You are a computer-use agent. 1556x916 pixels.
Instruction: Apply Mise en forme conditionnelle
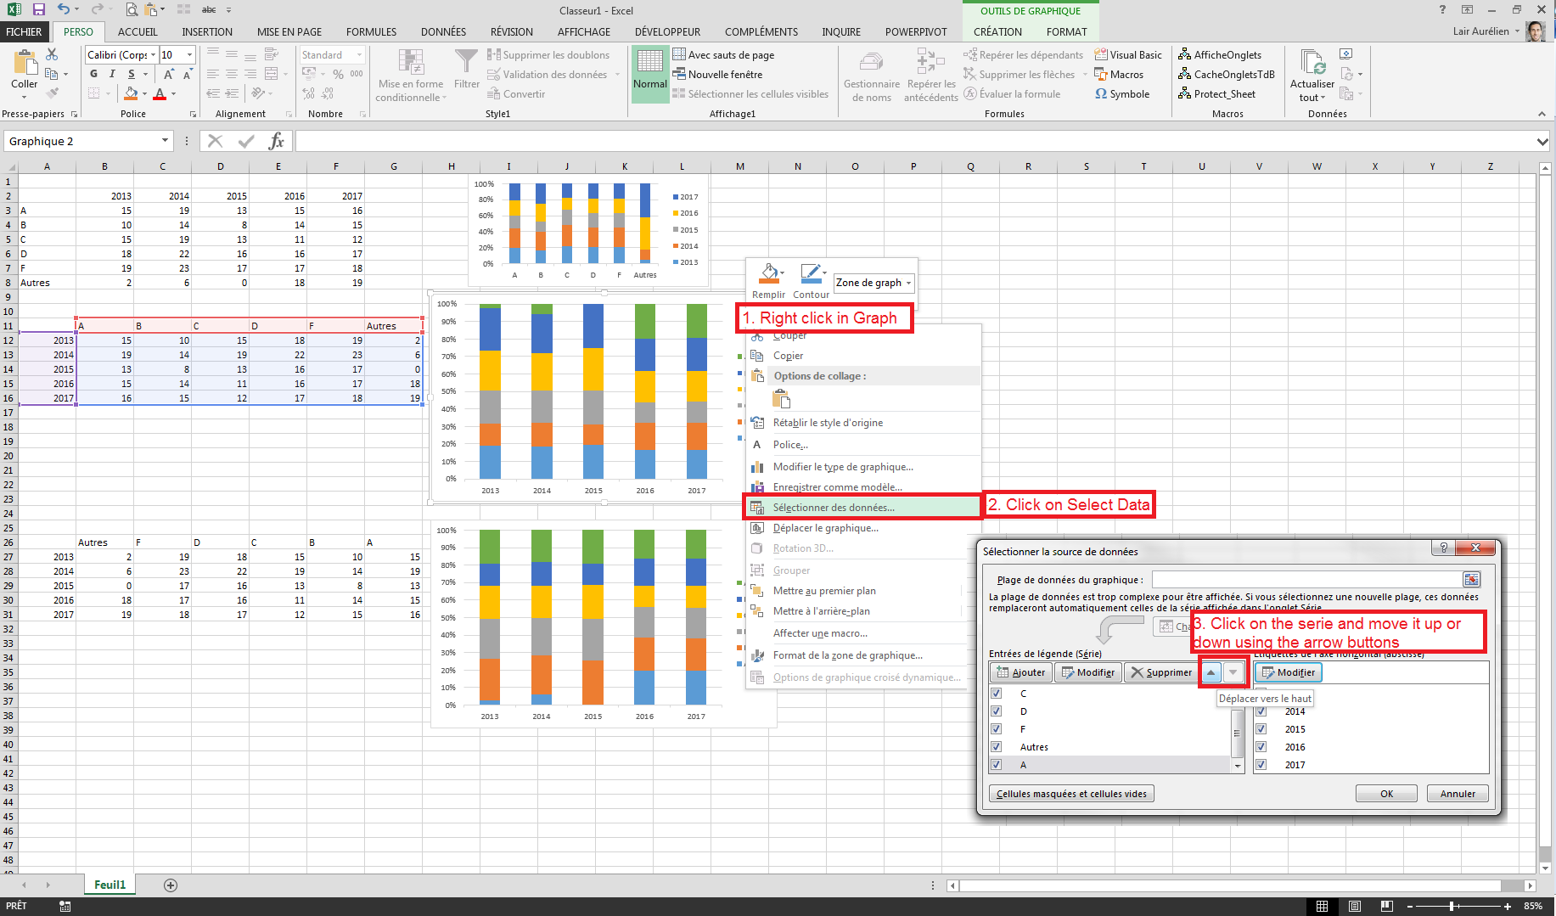411,75
